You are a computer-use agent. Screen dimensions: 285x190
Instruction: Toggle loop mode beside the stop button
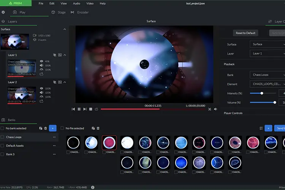click(97, 109)
